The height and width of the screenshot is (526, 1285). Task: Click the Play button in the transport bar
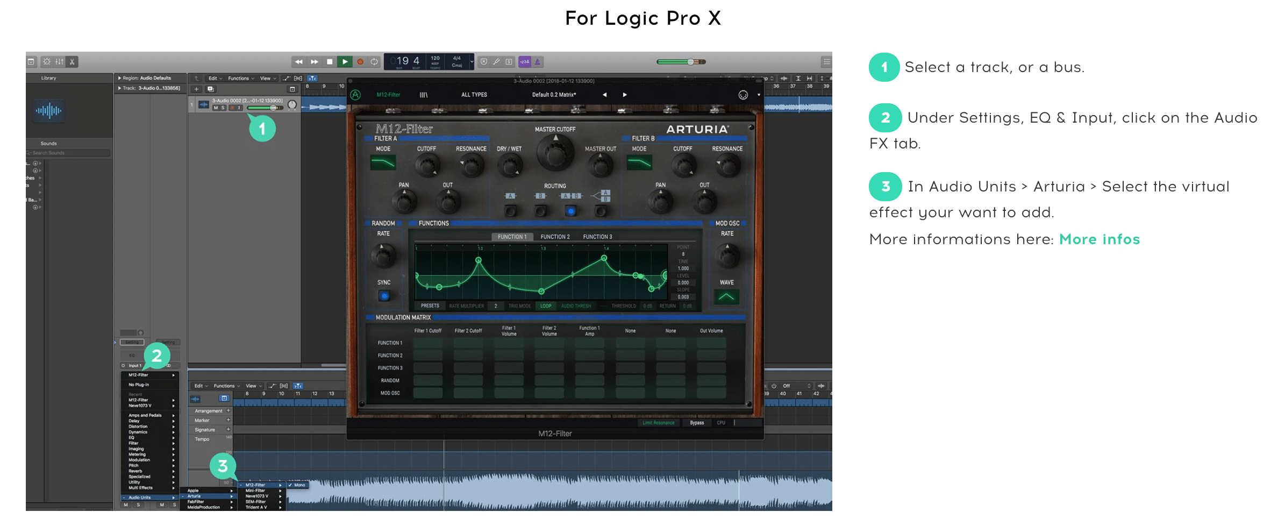point(345,62)
